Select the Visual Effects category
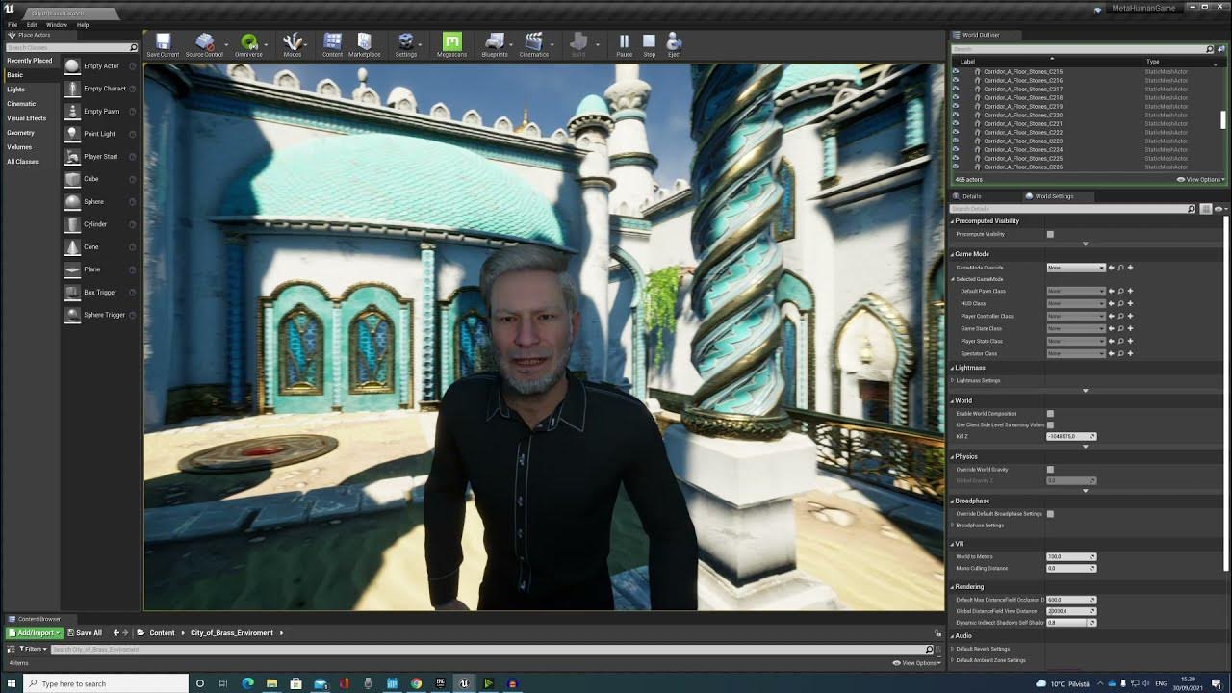 (27, 118)
